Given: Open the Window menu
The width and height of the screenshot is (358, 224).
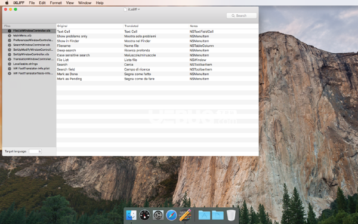Looking at the screenshot, I should point(85,3).
